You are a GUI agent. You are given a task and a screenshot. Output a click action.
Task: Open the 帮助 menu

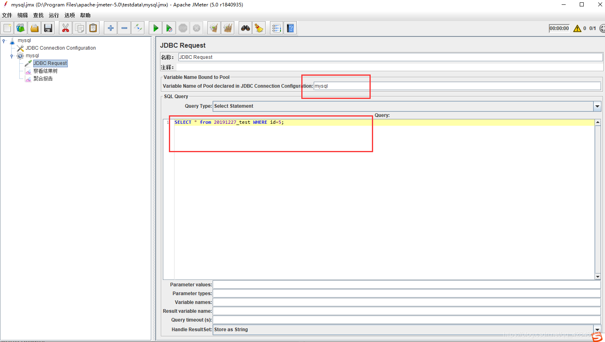click(x=85, y=15)
